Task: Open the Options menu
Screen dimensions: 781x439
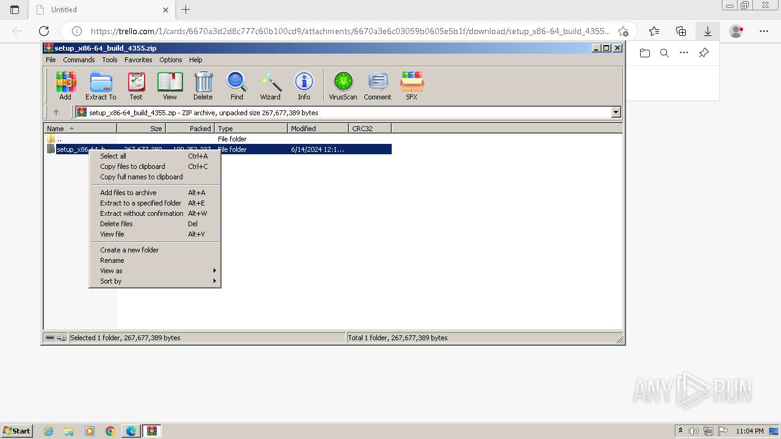Action: [171, 60]
